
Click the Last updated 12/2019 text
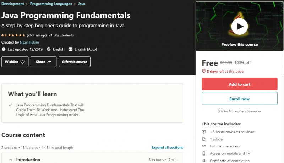(25, 49)
